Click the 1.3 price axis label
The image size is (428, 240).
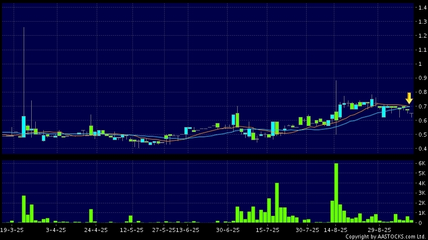(422, 22)
